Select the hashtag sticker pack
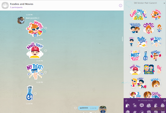Viewport: 166px width, 113px height. coord(135,112)
